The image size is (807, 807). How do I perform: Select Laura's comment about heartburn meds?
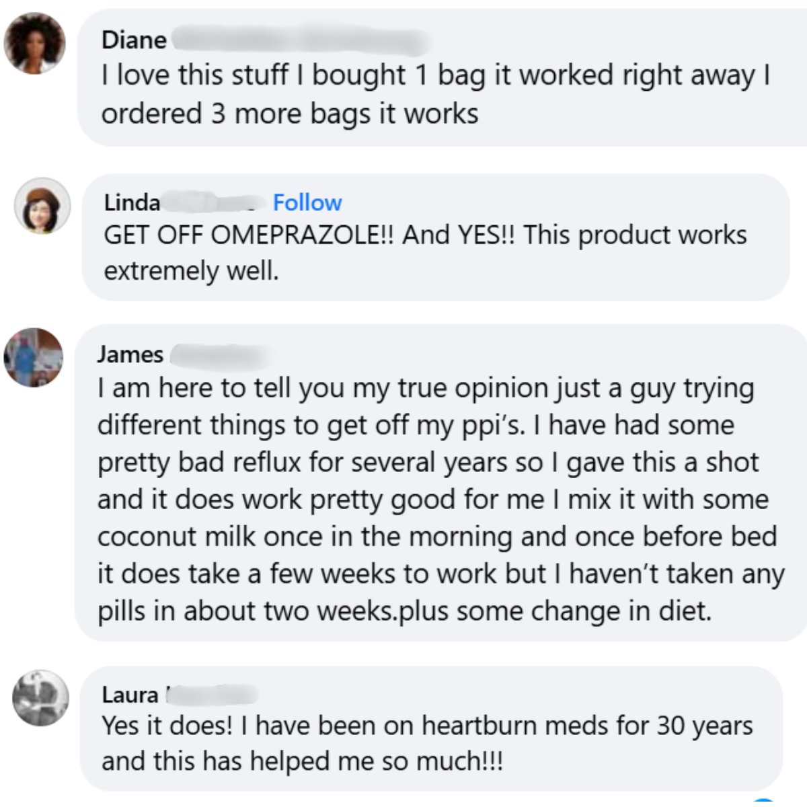click(x=427, y=744)
